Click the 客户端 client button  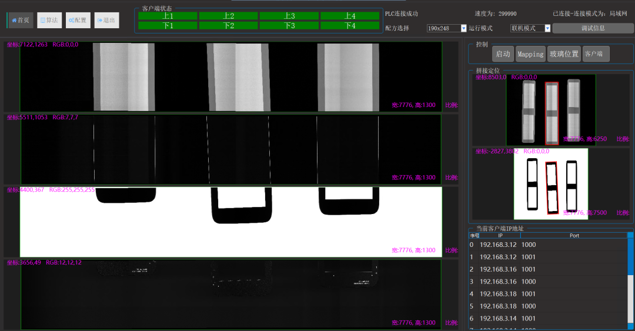[596, 54]
